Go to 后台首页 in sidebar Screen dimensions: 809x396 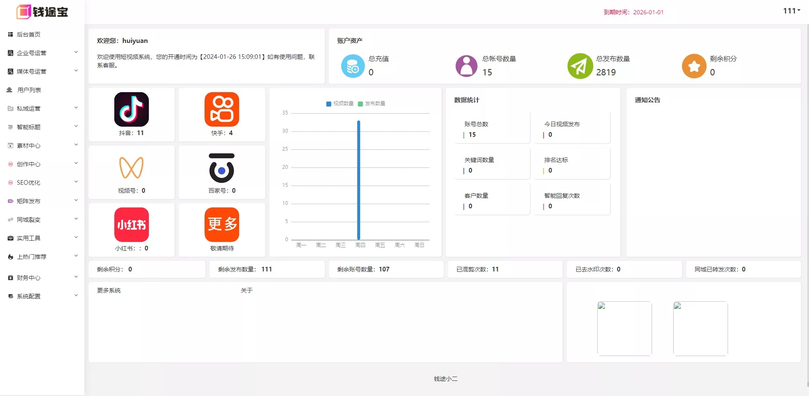29,35
